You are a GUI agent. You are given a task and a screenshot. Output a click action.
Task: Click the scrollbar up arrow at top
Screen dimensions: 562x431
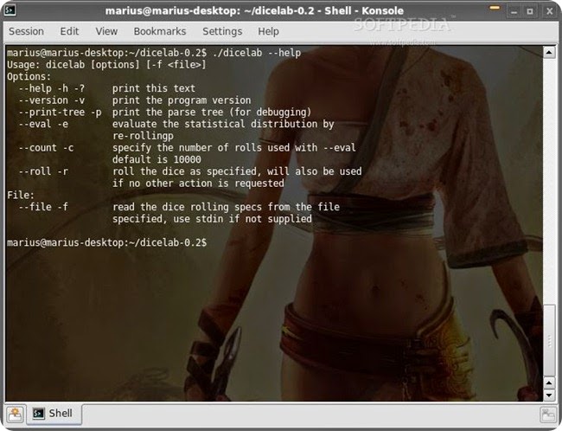(549, 53)
